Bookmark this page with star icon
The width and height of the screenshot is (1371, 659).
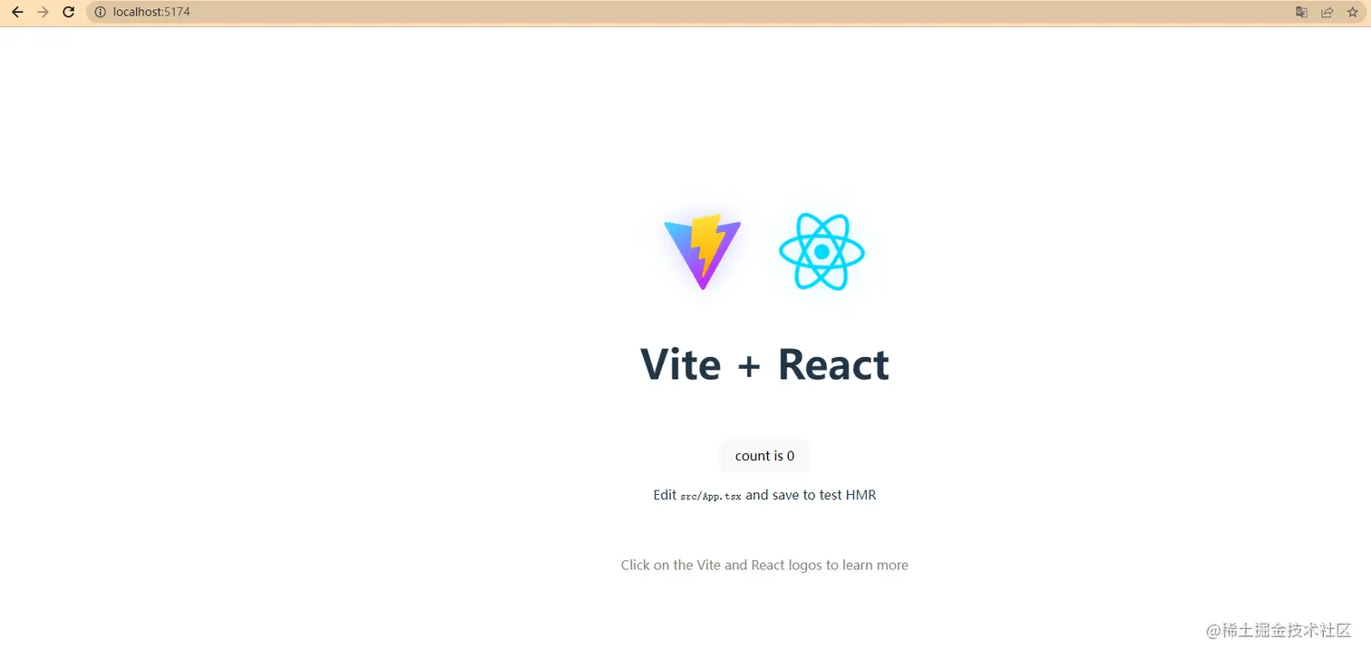1353,13
